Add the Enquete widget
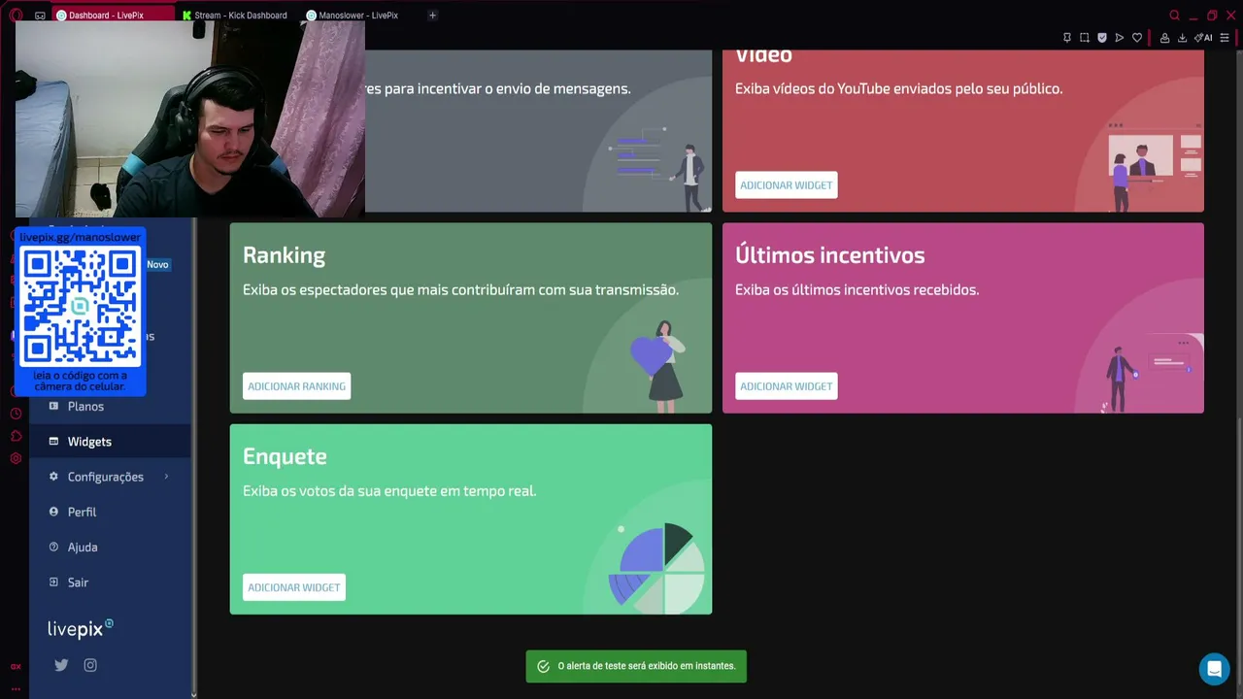The image size is (1243, 699). point(294,587)
